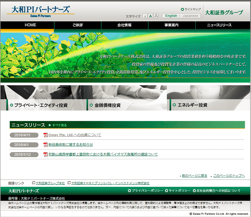Click the footer 大和PIパートナーズ logo

24,191
